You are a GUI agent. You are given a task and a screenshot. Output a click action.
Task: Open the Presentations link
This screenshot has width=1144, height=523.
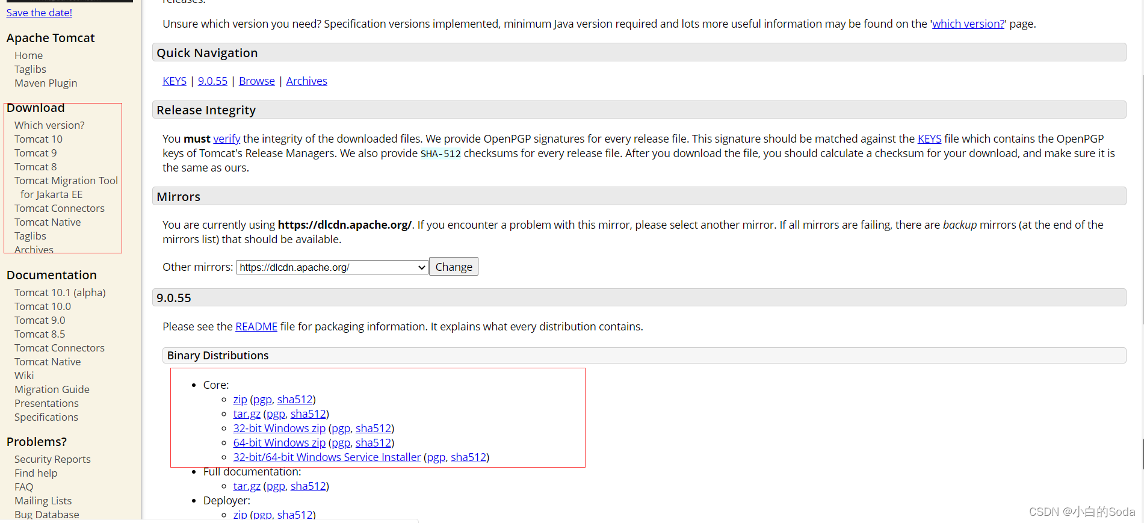[x=46, y=403]
